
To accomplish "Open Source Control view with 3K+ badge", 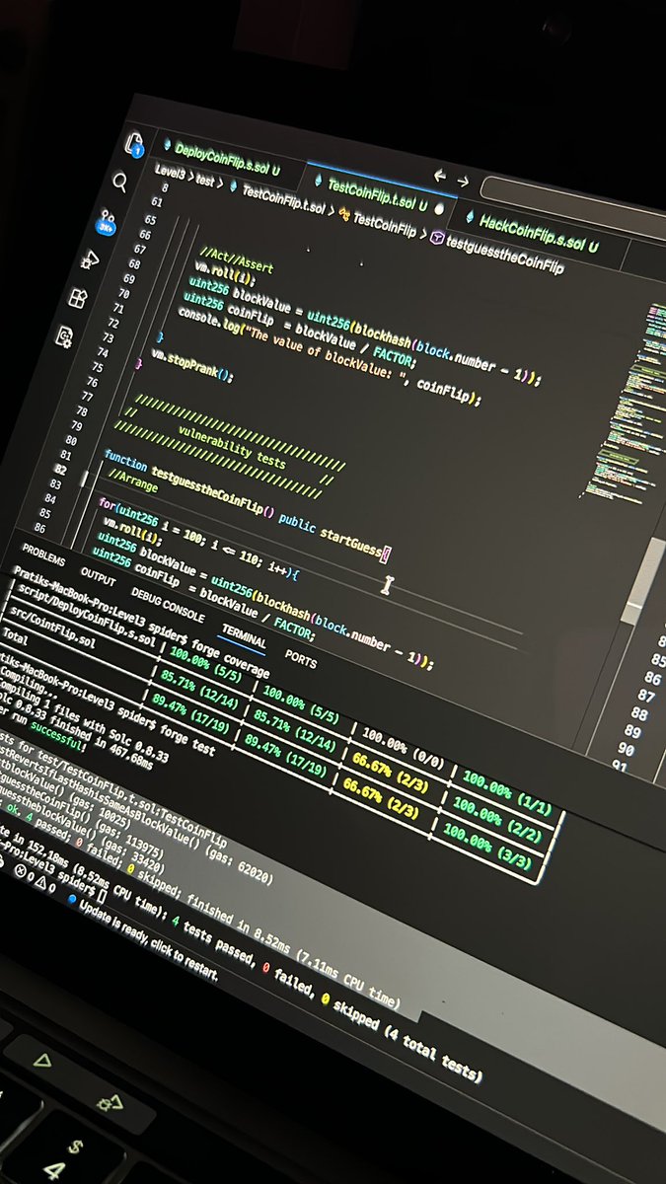I will pos(106,221).
